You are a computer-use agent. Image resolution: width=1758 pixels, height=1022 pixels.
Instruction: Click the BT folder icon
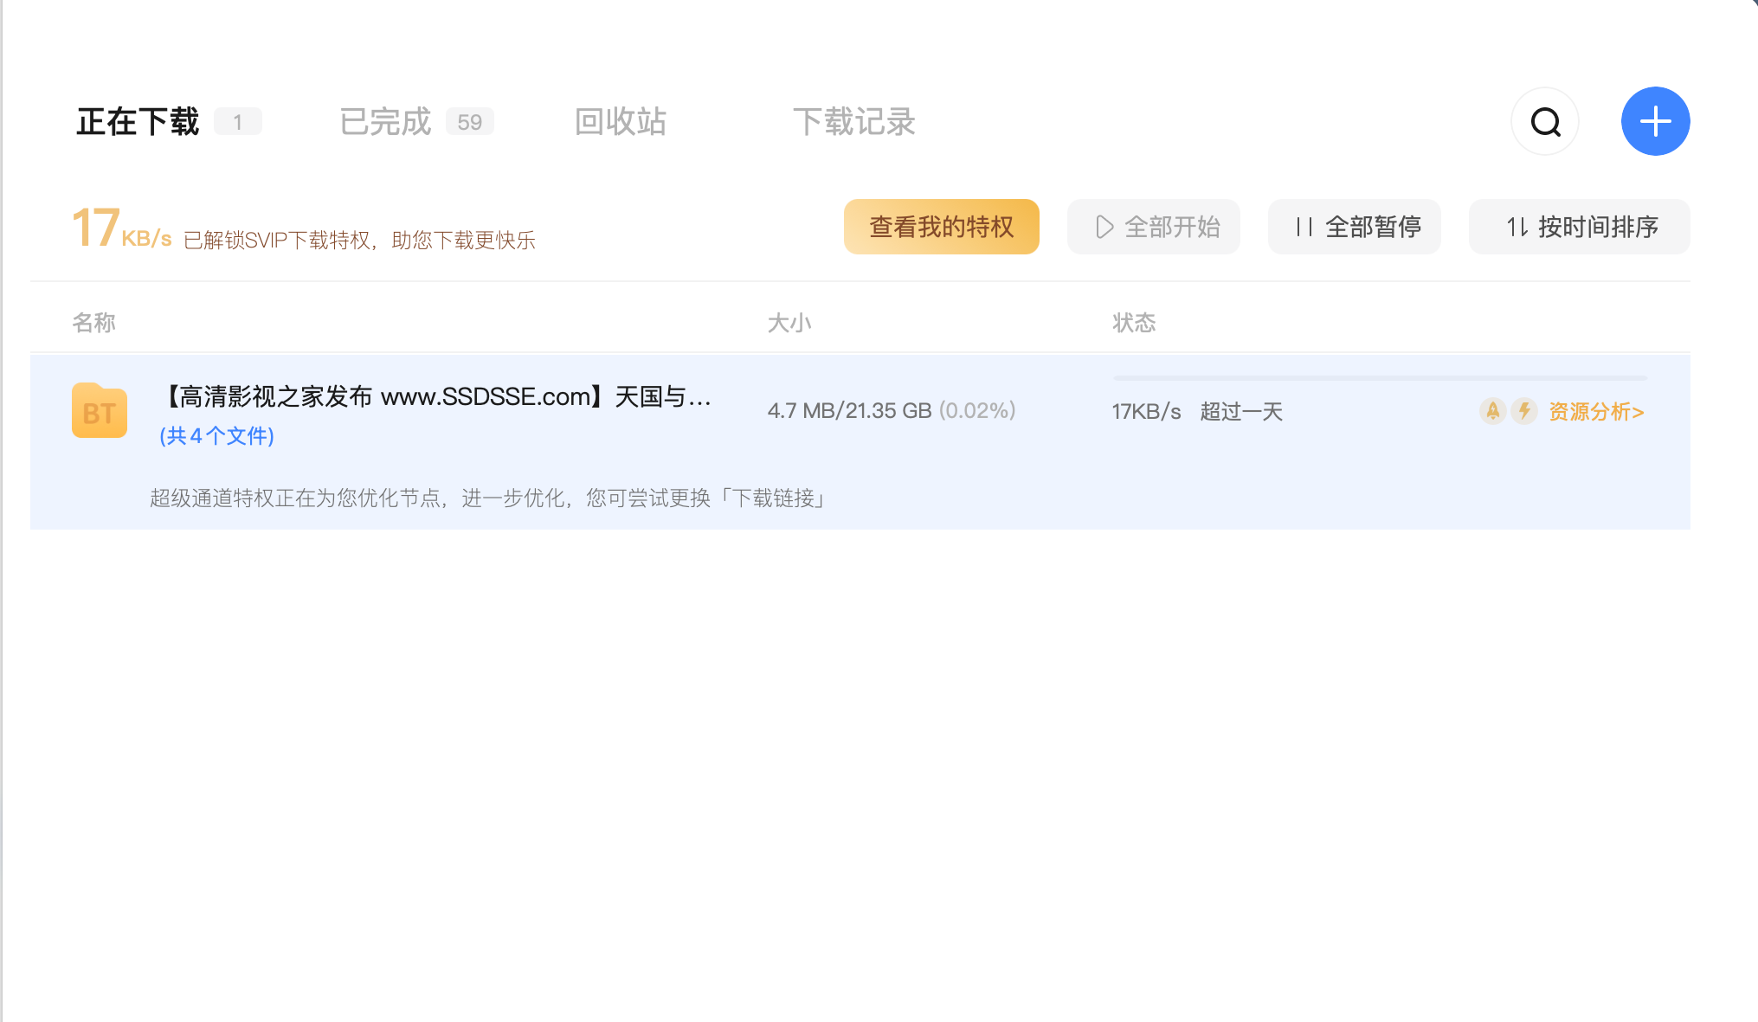pos(100,411)
